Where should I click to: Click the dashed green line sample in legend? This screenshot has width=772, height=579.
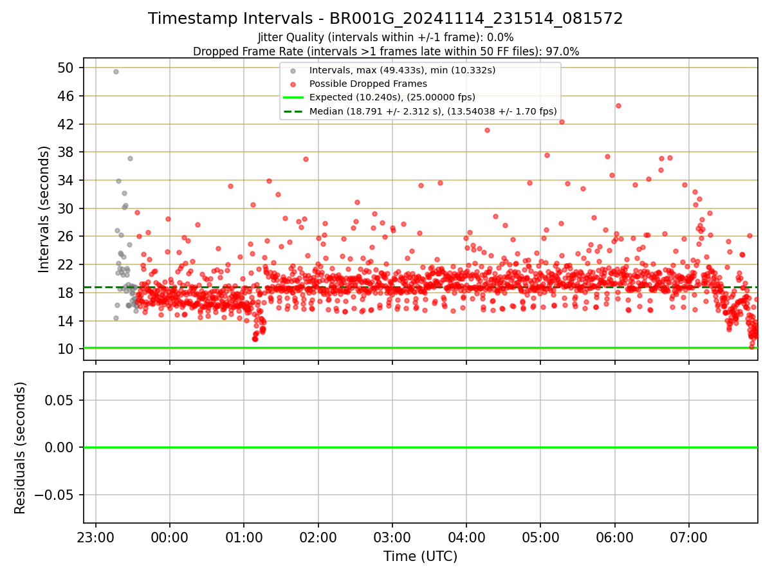[293, 111]
